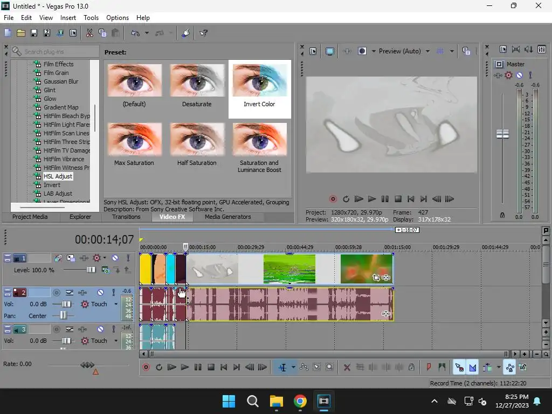552x414 pixels.
Task: Select the Gaussian Blur plug-in
Action: tap(60, 81)
